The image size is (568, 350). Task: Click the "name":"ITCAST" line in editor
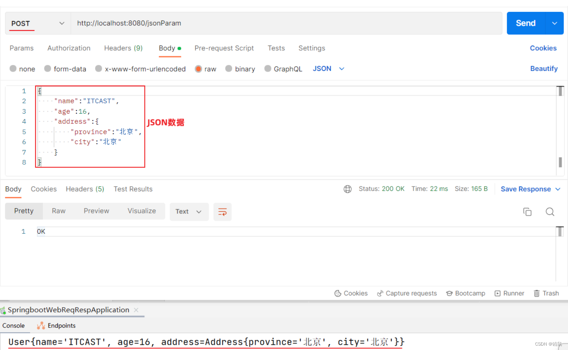[87, 101]
